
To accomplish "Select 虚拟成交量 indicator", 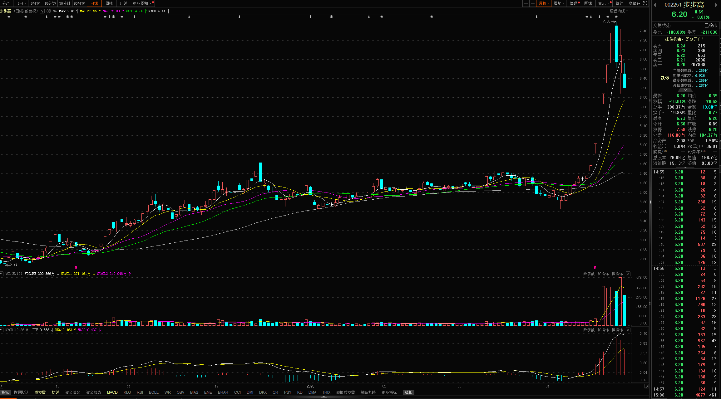I will pyautogui.click(x=345, y=392).
